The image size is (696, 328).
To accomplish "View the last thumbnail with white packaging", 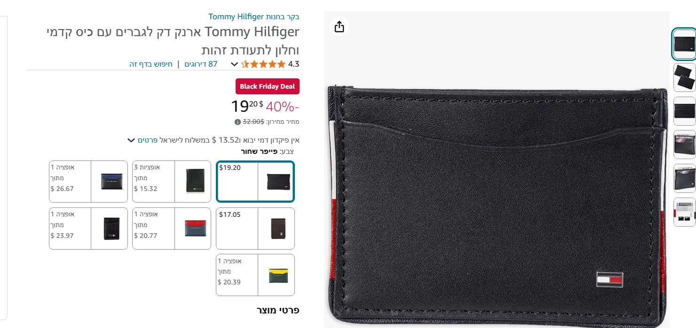I will coord(684,212).
